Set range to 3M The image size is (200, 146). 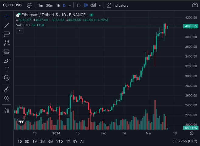click(x=43, y=141)
